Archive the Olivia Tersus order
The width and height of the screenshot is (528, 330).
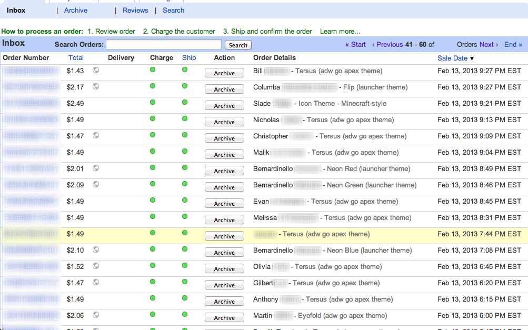pyautogui.click(x=224, y=269)
